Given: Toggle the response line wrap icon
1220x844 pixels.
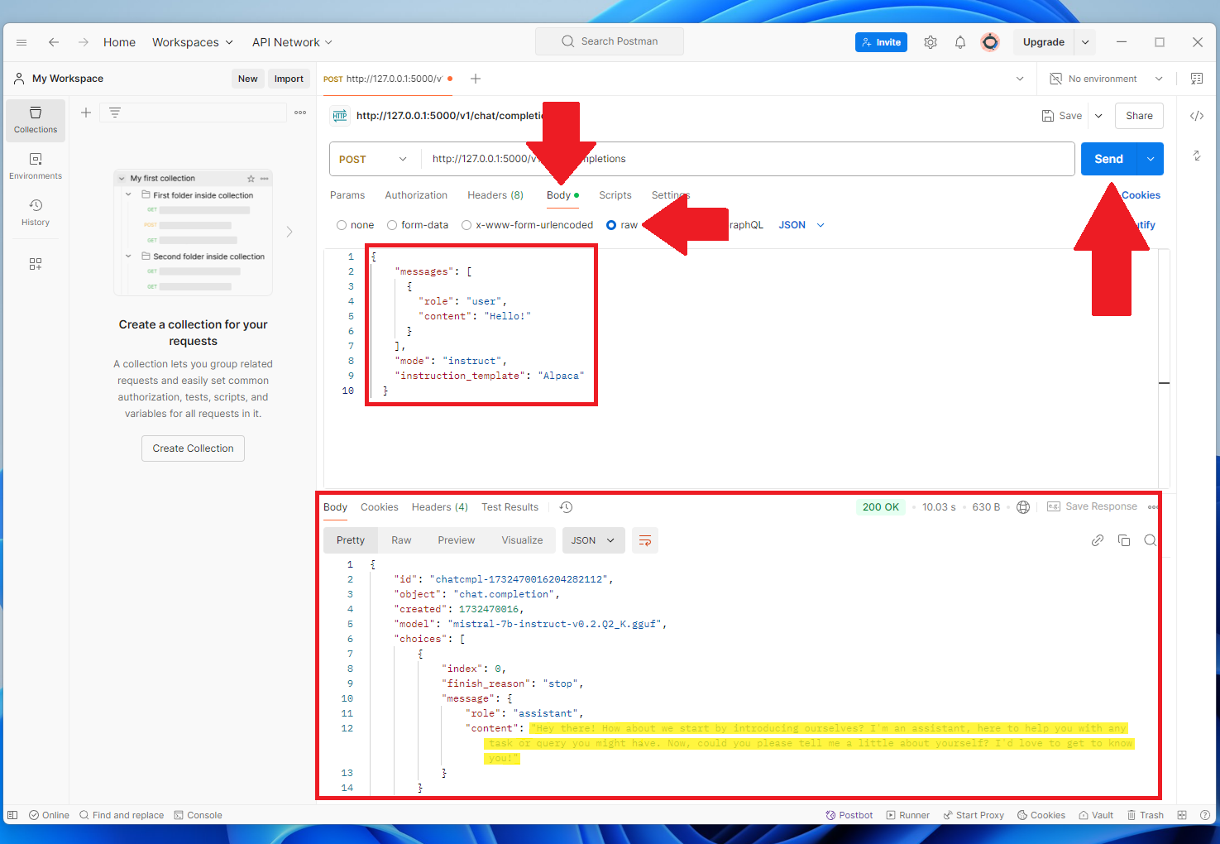Looking at the screenshot, I should tap(645, 540).
